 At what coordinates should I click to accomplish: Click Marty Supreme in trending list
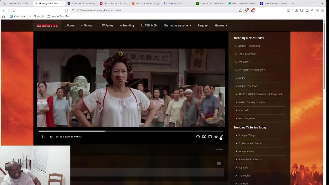tap(246, 118)
